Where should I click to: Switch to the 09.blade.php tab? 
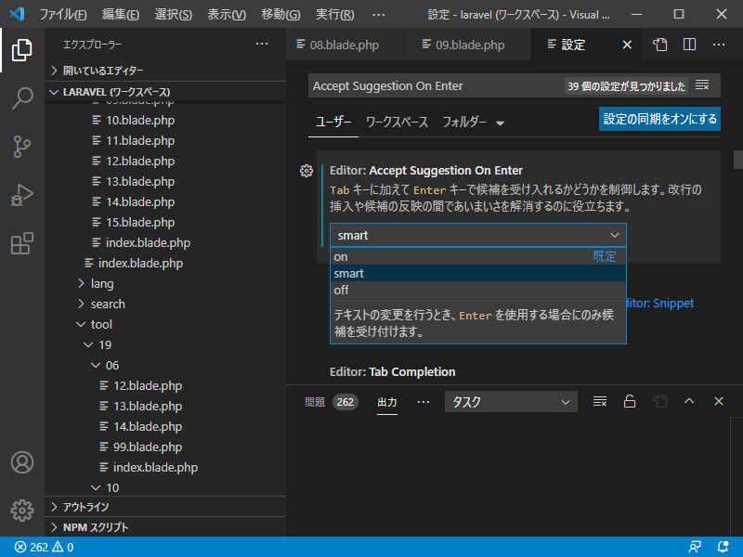click(469, 45)
